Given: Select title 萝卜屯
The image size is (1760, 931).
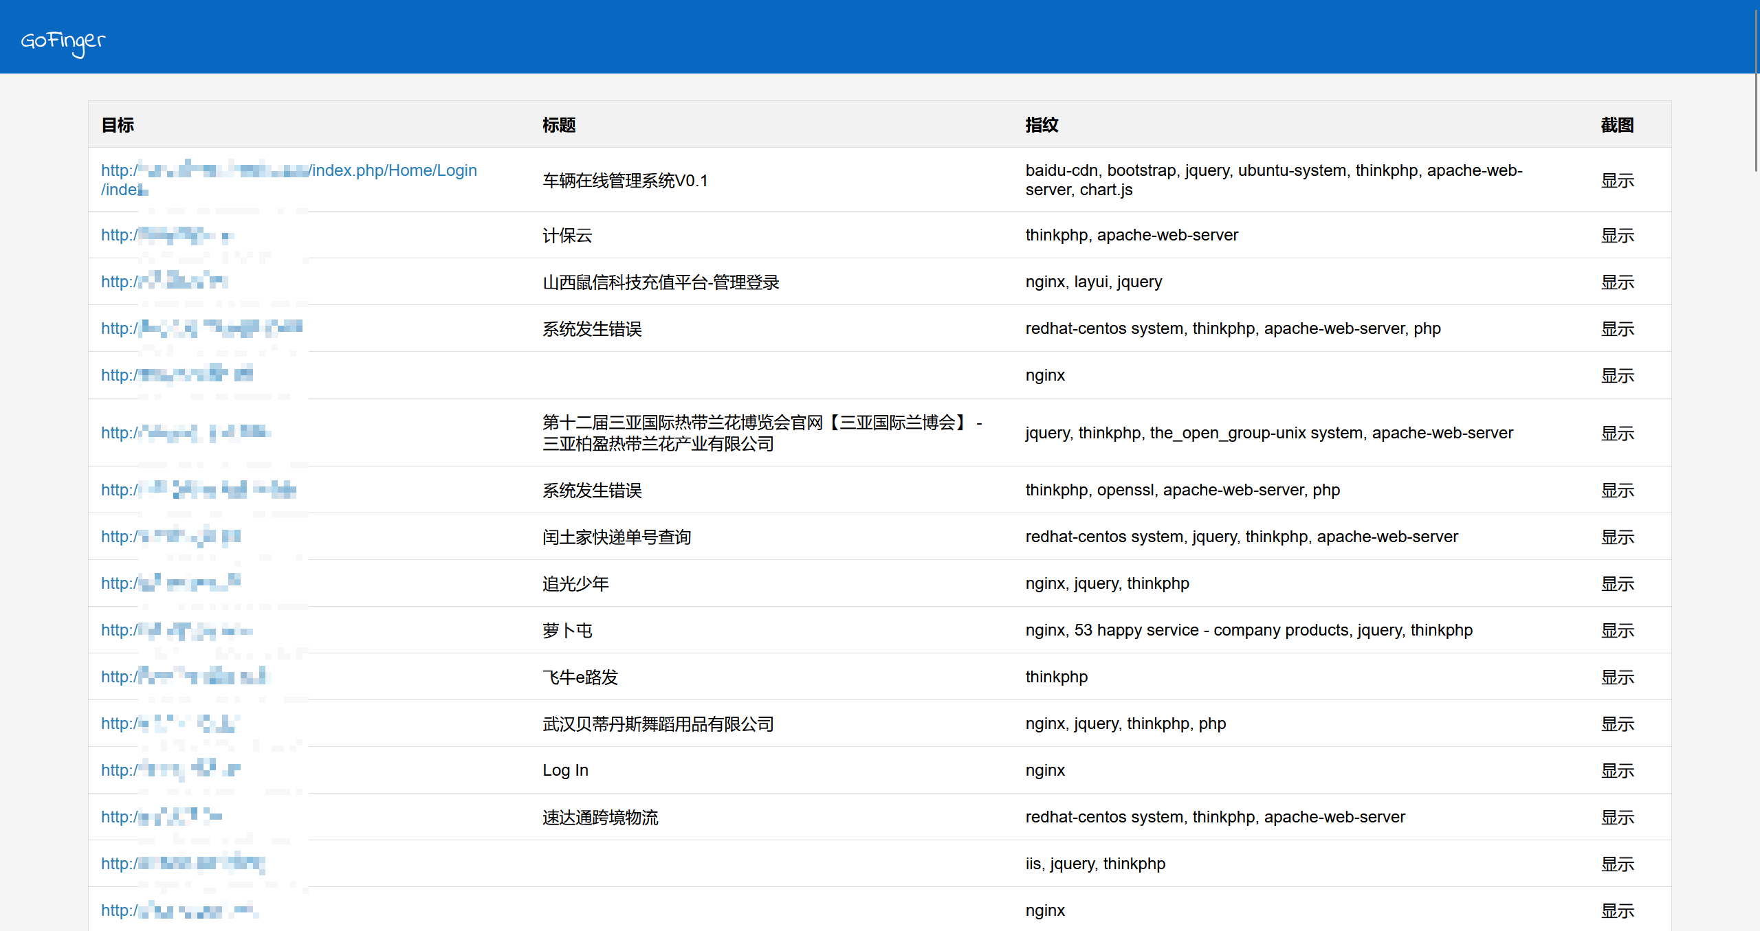Looking at the screenshot, I should pyautogui.click(x=567, y=631).
